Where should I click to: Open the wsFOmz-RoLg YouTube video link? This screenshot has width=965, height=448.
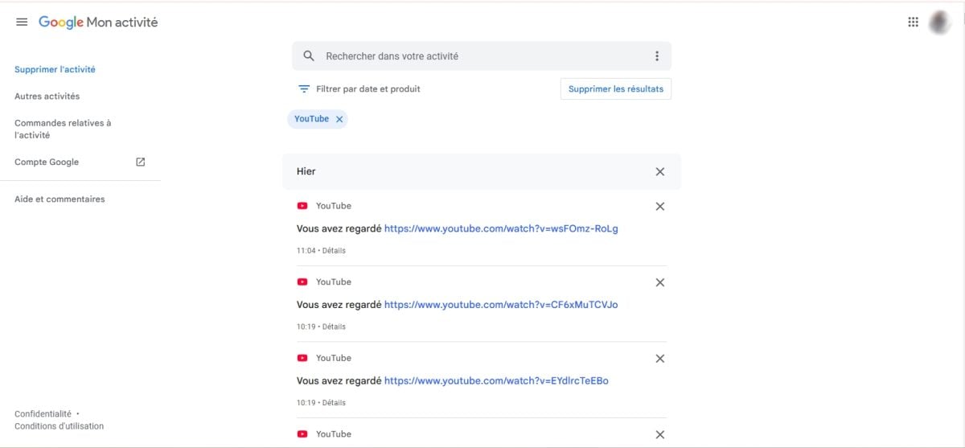500,228
